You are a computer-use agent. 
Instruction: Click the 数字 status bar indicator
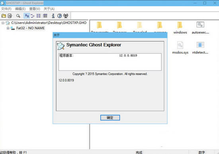(x=202, y=152)
